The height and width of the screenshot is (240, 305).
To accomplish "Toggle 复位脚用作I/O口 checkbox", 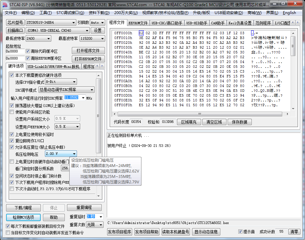I will click(12, 141).
